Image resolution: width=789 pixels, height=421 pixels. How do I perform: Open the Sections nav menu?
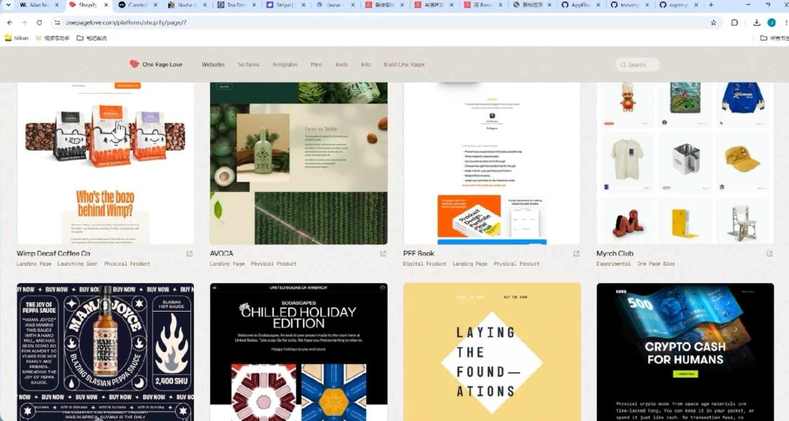point(248,64)
